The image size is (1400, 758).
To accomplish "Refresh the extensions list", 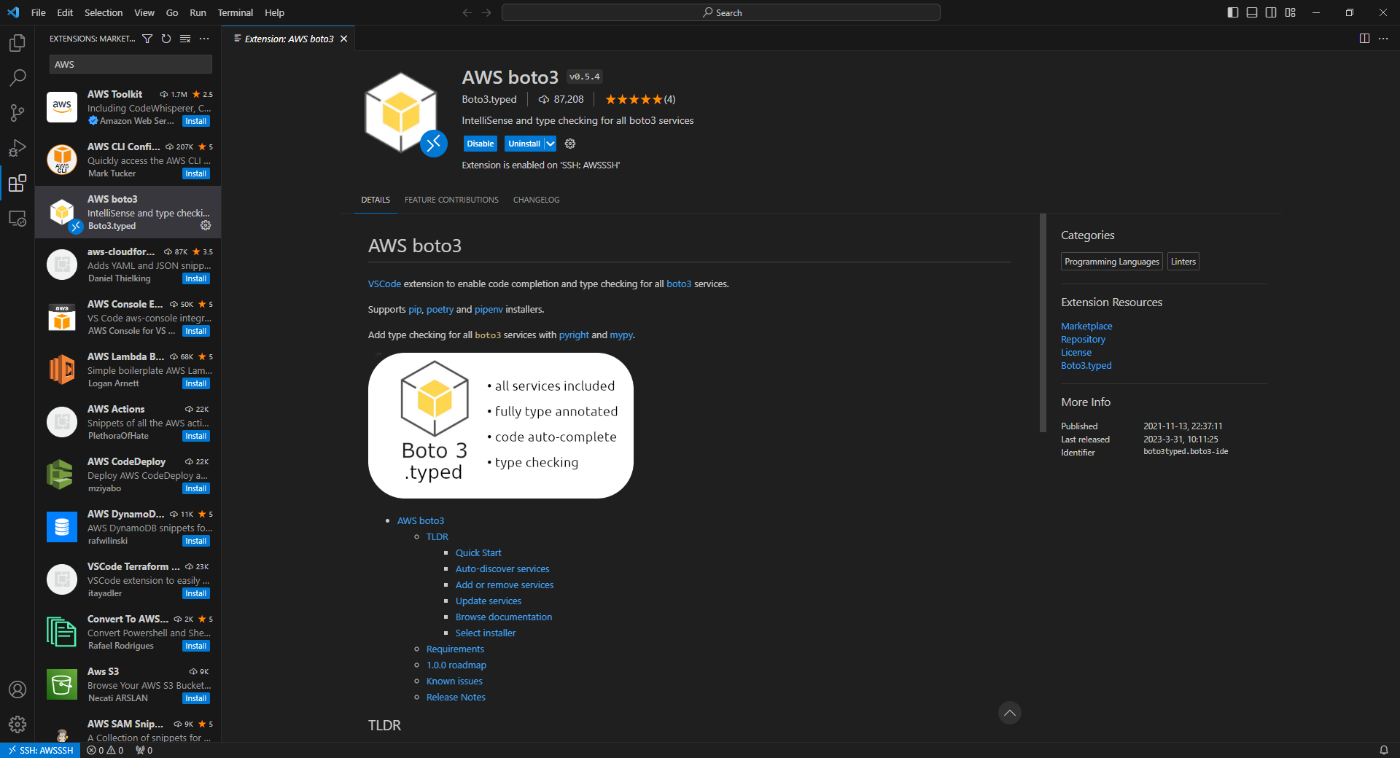I will pyautogui.click(x=166, y=39).
